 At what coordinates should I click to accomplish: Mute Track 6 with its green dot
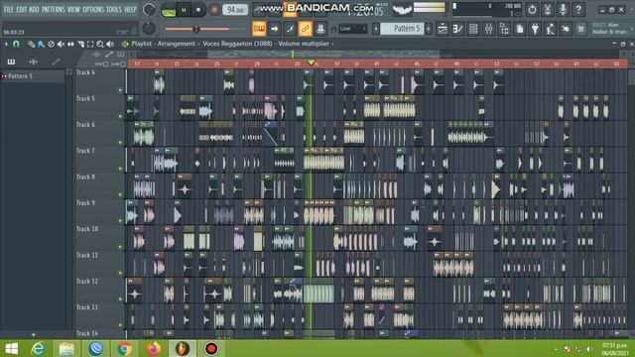click(120, 143)
